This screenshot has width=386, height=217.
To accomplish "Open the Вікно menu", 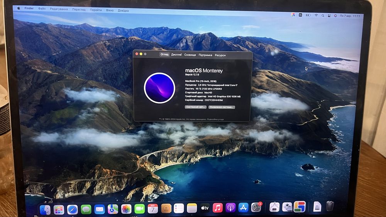I will (x=110, y=10).
